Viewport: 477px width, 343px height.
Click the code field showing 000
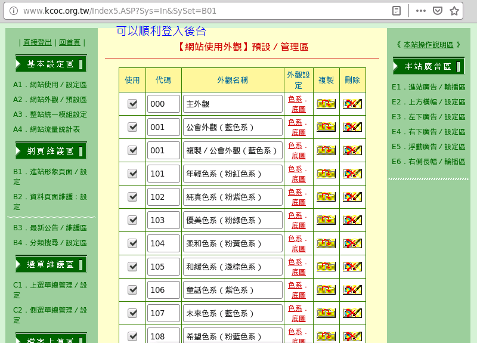click(163, 104)
